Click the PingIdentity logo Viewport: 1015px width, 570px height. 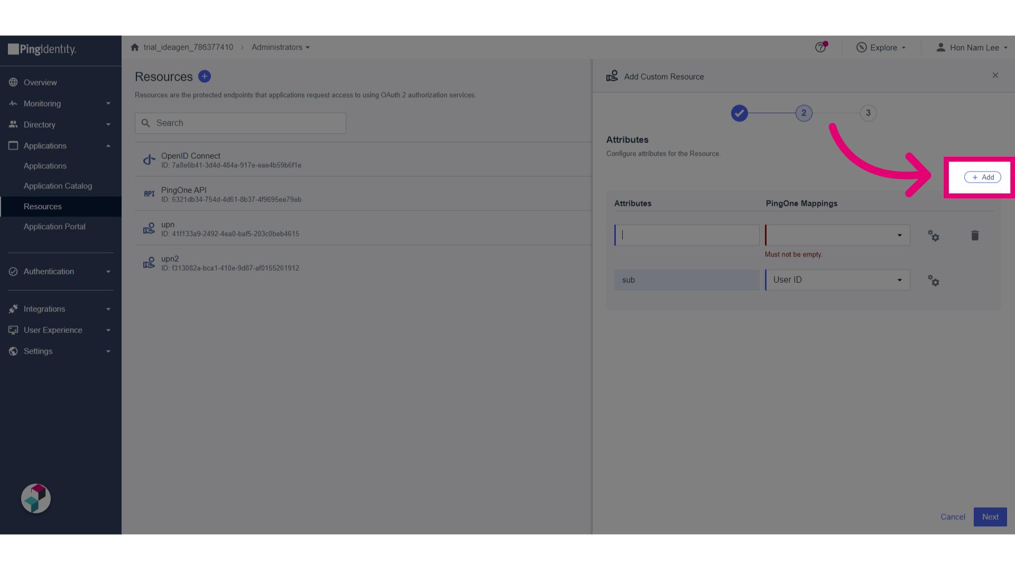coord(42,49)
